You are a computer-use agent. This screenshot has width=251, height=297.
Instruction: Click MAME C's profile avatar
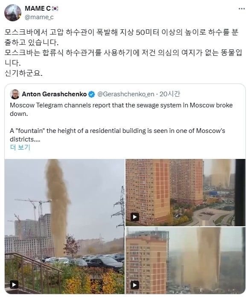tap(13, 13)
